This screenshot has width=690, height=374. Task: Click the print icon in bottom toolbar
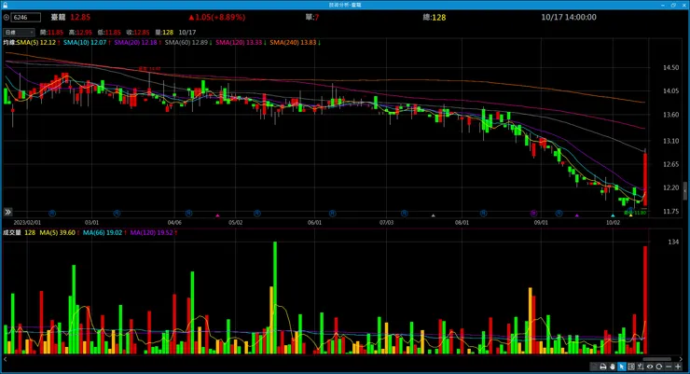(603, 367)
